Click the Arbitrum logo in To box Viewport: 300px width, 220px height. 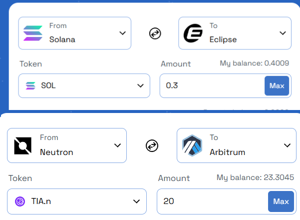(192, 145)
